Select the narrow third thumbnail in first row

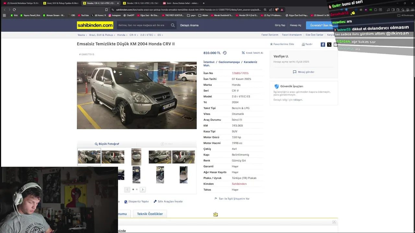pyautogui.click(x=136, y=157)
